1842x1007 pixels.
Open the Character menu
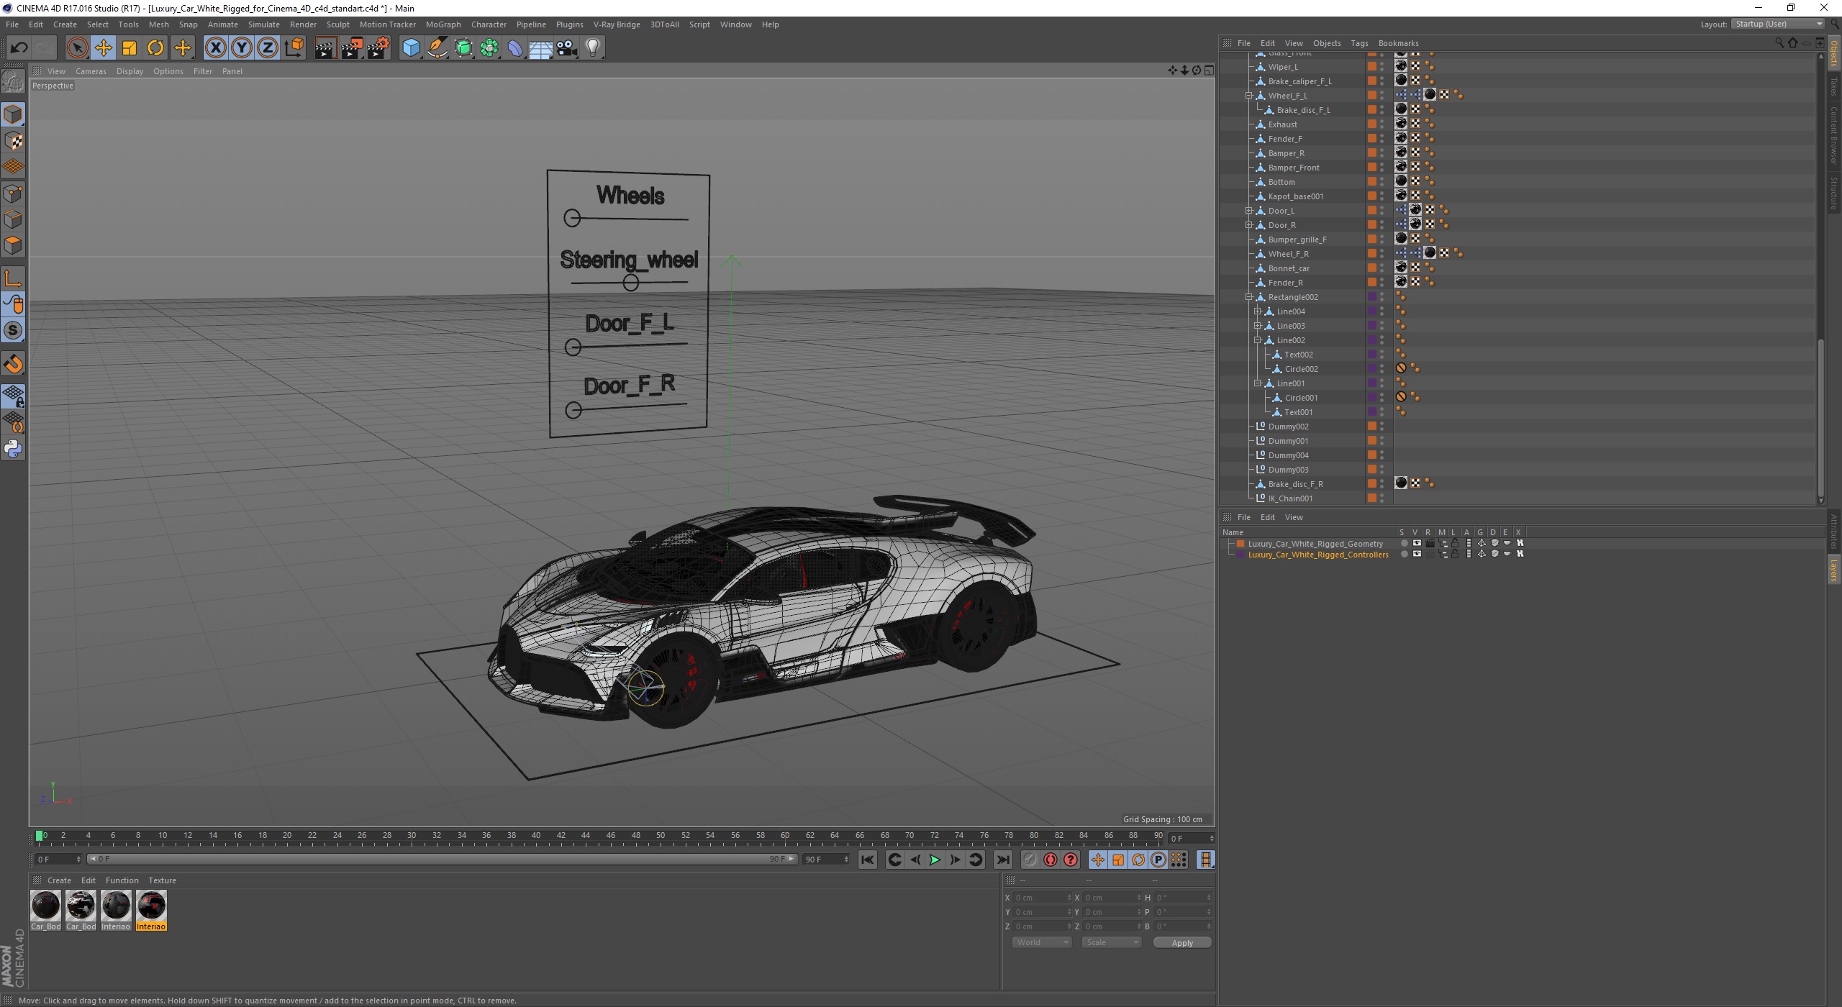coord(489,24)
